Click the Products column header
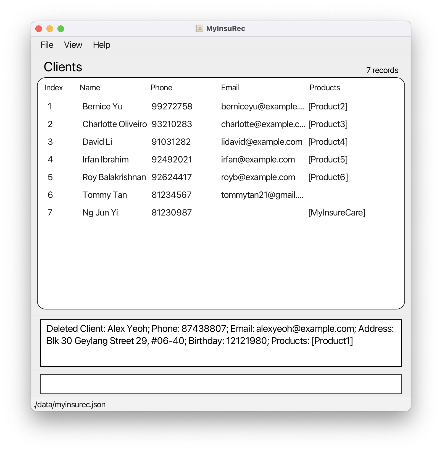Screen dimensions: 442x452 pos(325,88)
